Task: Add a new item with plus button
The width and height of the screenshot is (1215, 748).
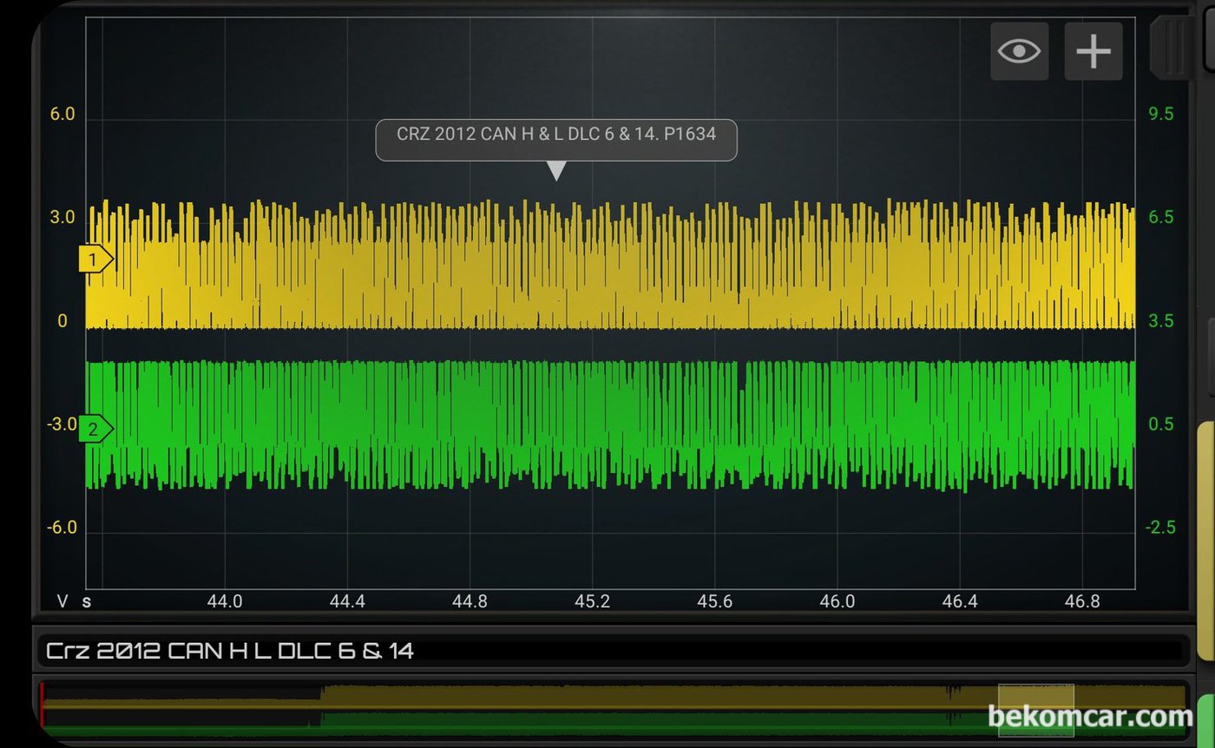Action: [1093, 51]
